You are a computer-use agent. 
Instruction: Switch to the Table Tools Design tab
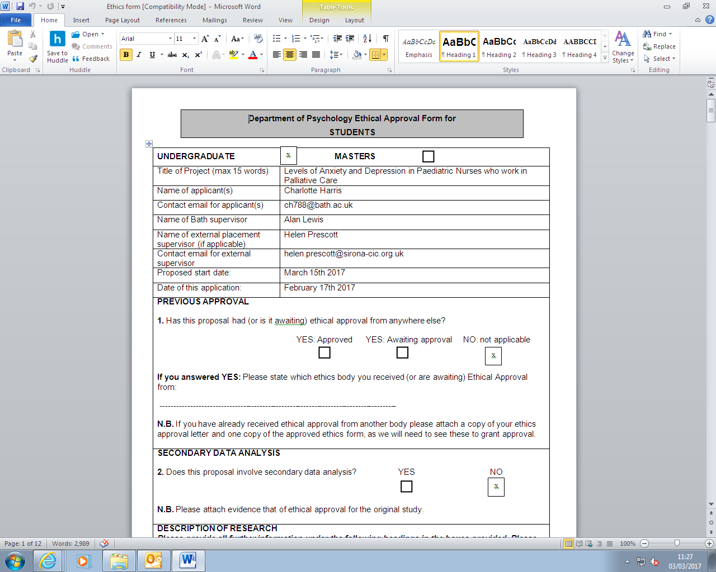(x=319, y=20)
